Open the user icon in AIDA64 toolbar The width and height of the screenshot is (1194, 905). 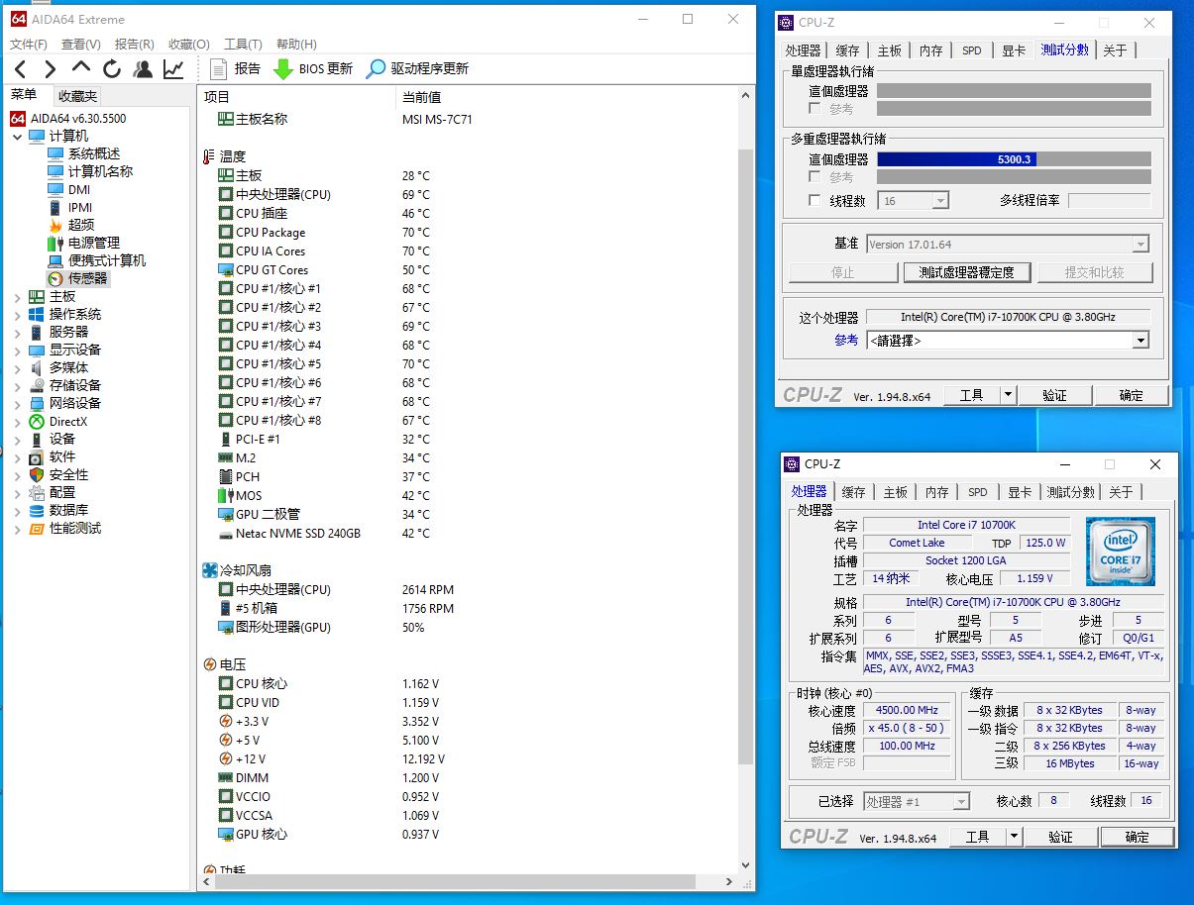[x=143, y=68]
